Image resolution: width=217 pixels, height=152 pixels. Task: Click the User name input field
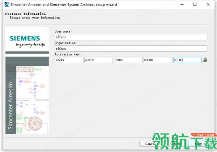131,37
